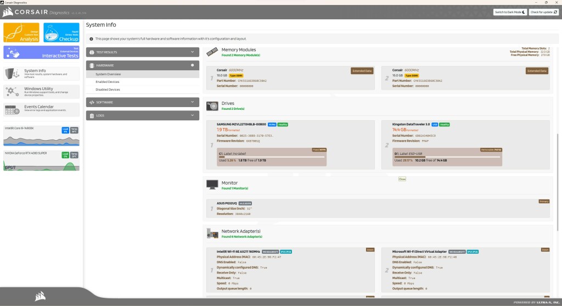Open the Interactive Tests tile
Screen dimensions: 562x306
[42, 52]
